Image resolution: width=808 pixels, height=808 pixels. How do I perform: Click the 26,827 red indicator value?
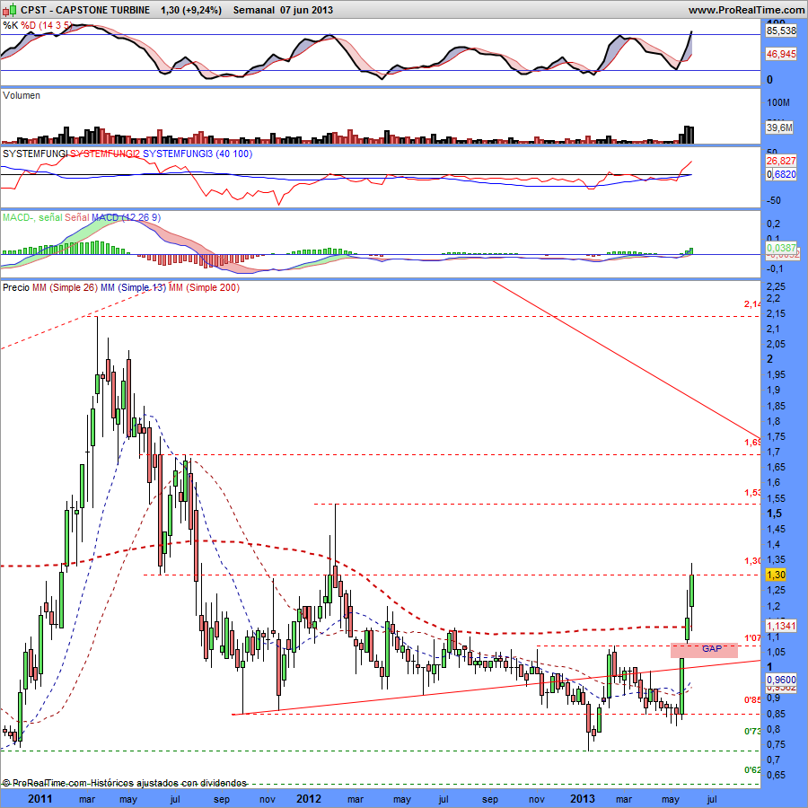point(781,162)
